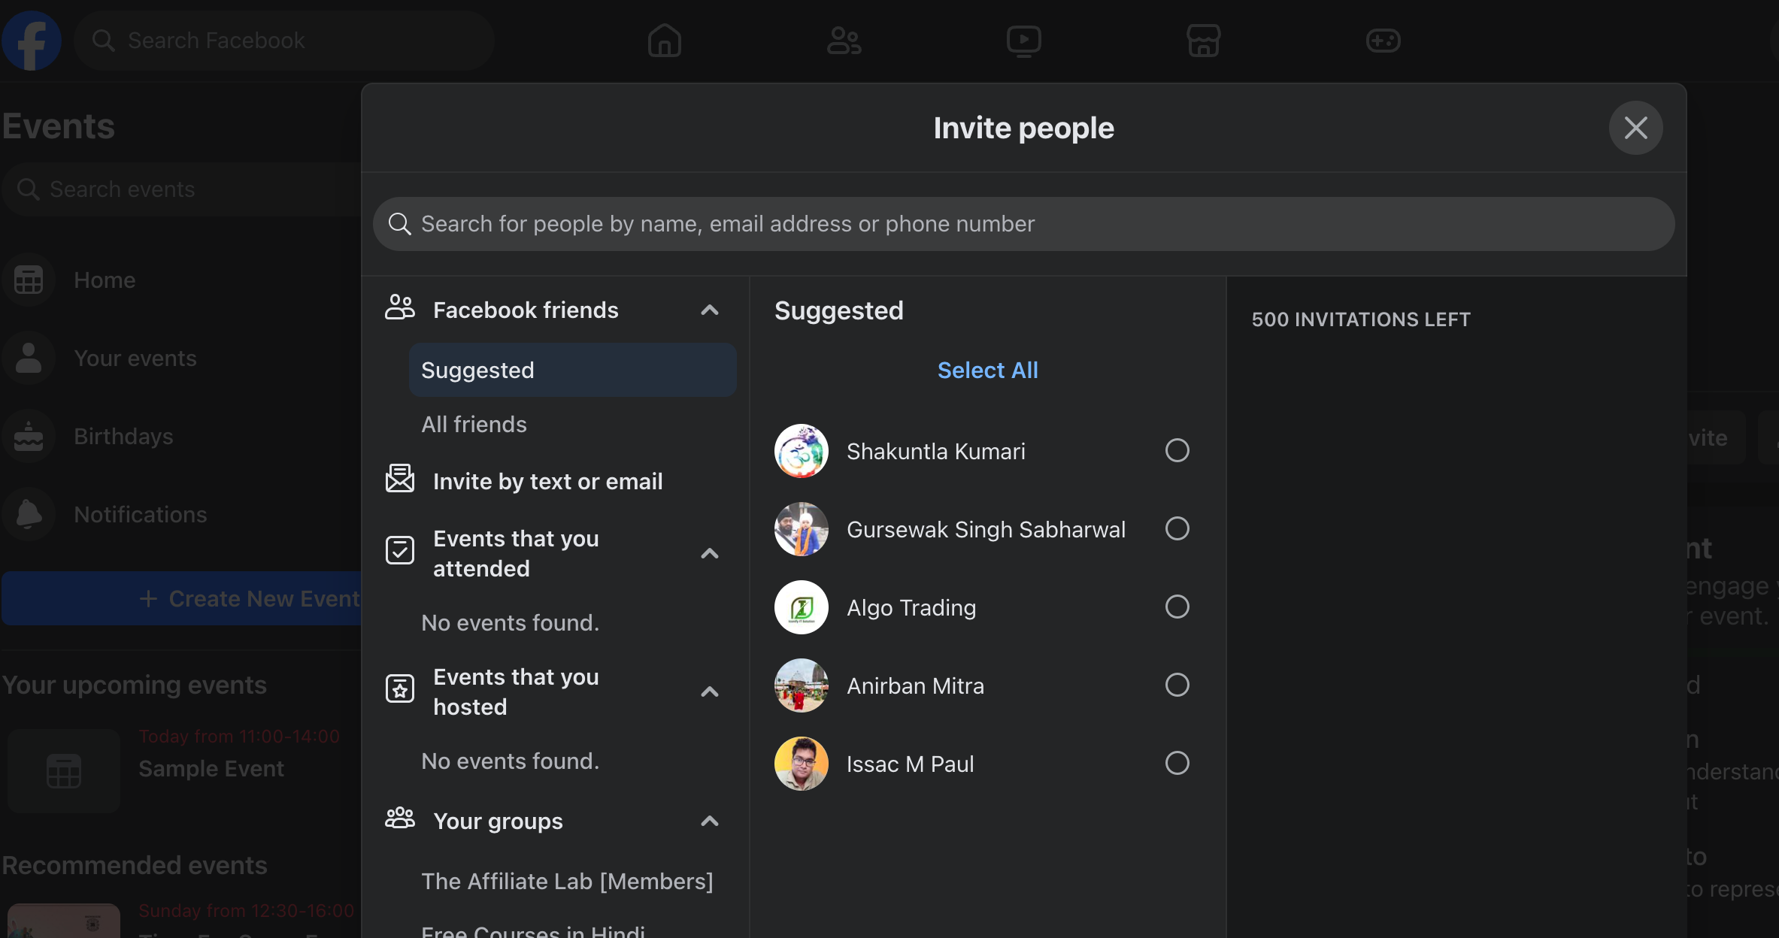This screenshot has height=938, width=1779.
Task: Click Issac M Paul's profile picture
Action: (x=802, y=764)
